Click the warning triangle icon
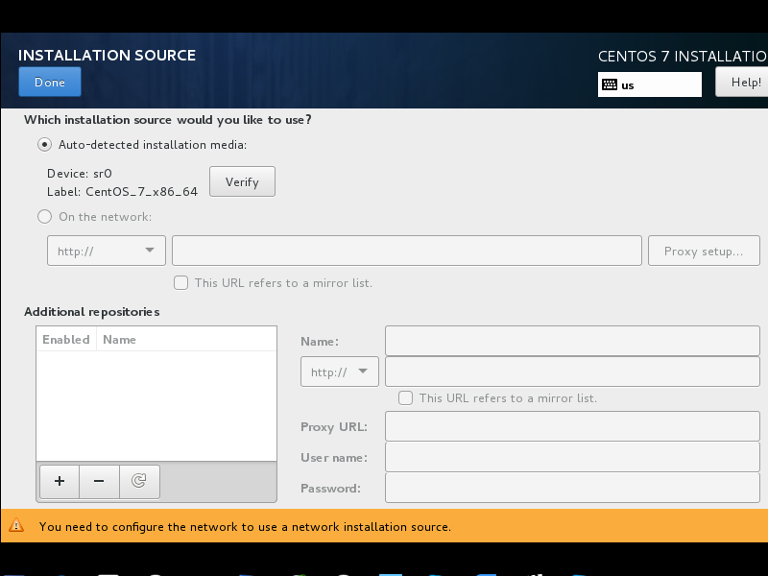Viewport: 768px width, 576px height. click(16, 525)
